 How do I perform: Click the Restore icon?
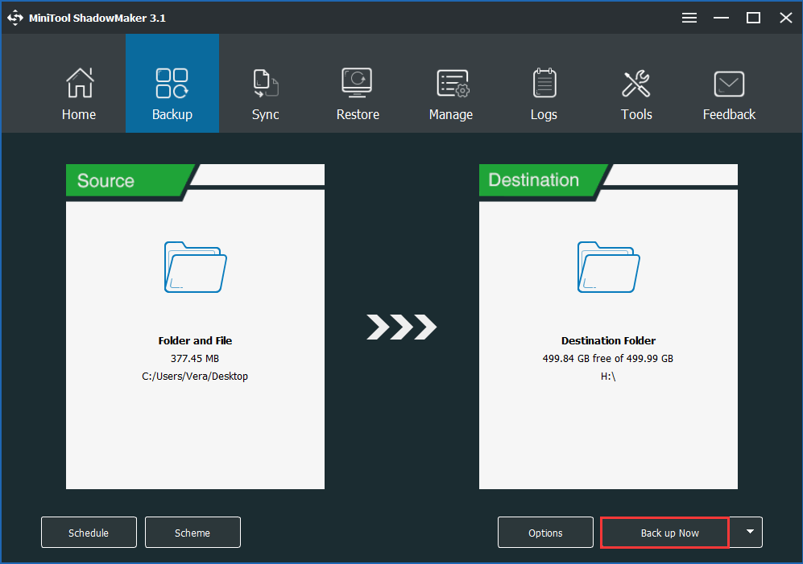358,83
